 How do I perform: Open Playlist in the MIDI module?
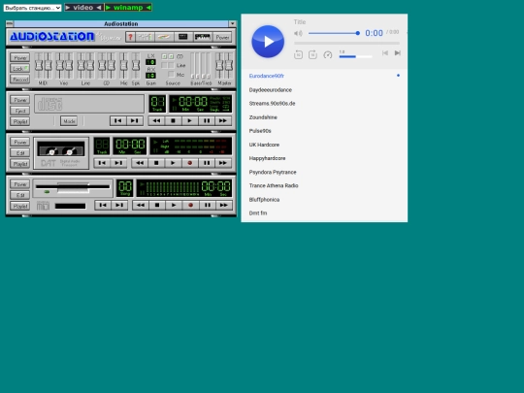coord(20,206)
